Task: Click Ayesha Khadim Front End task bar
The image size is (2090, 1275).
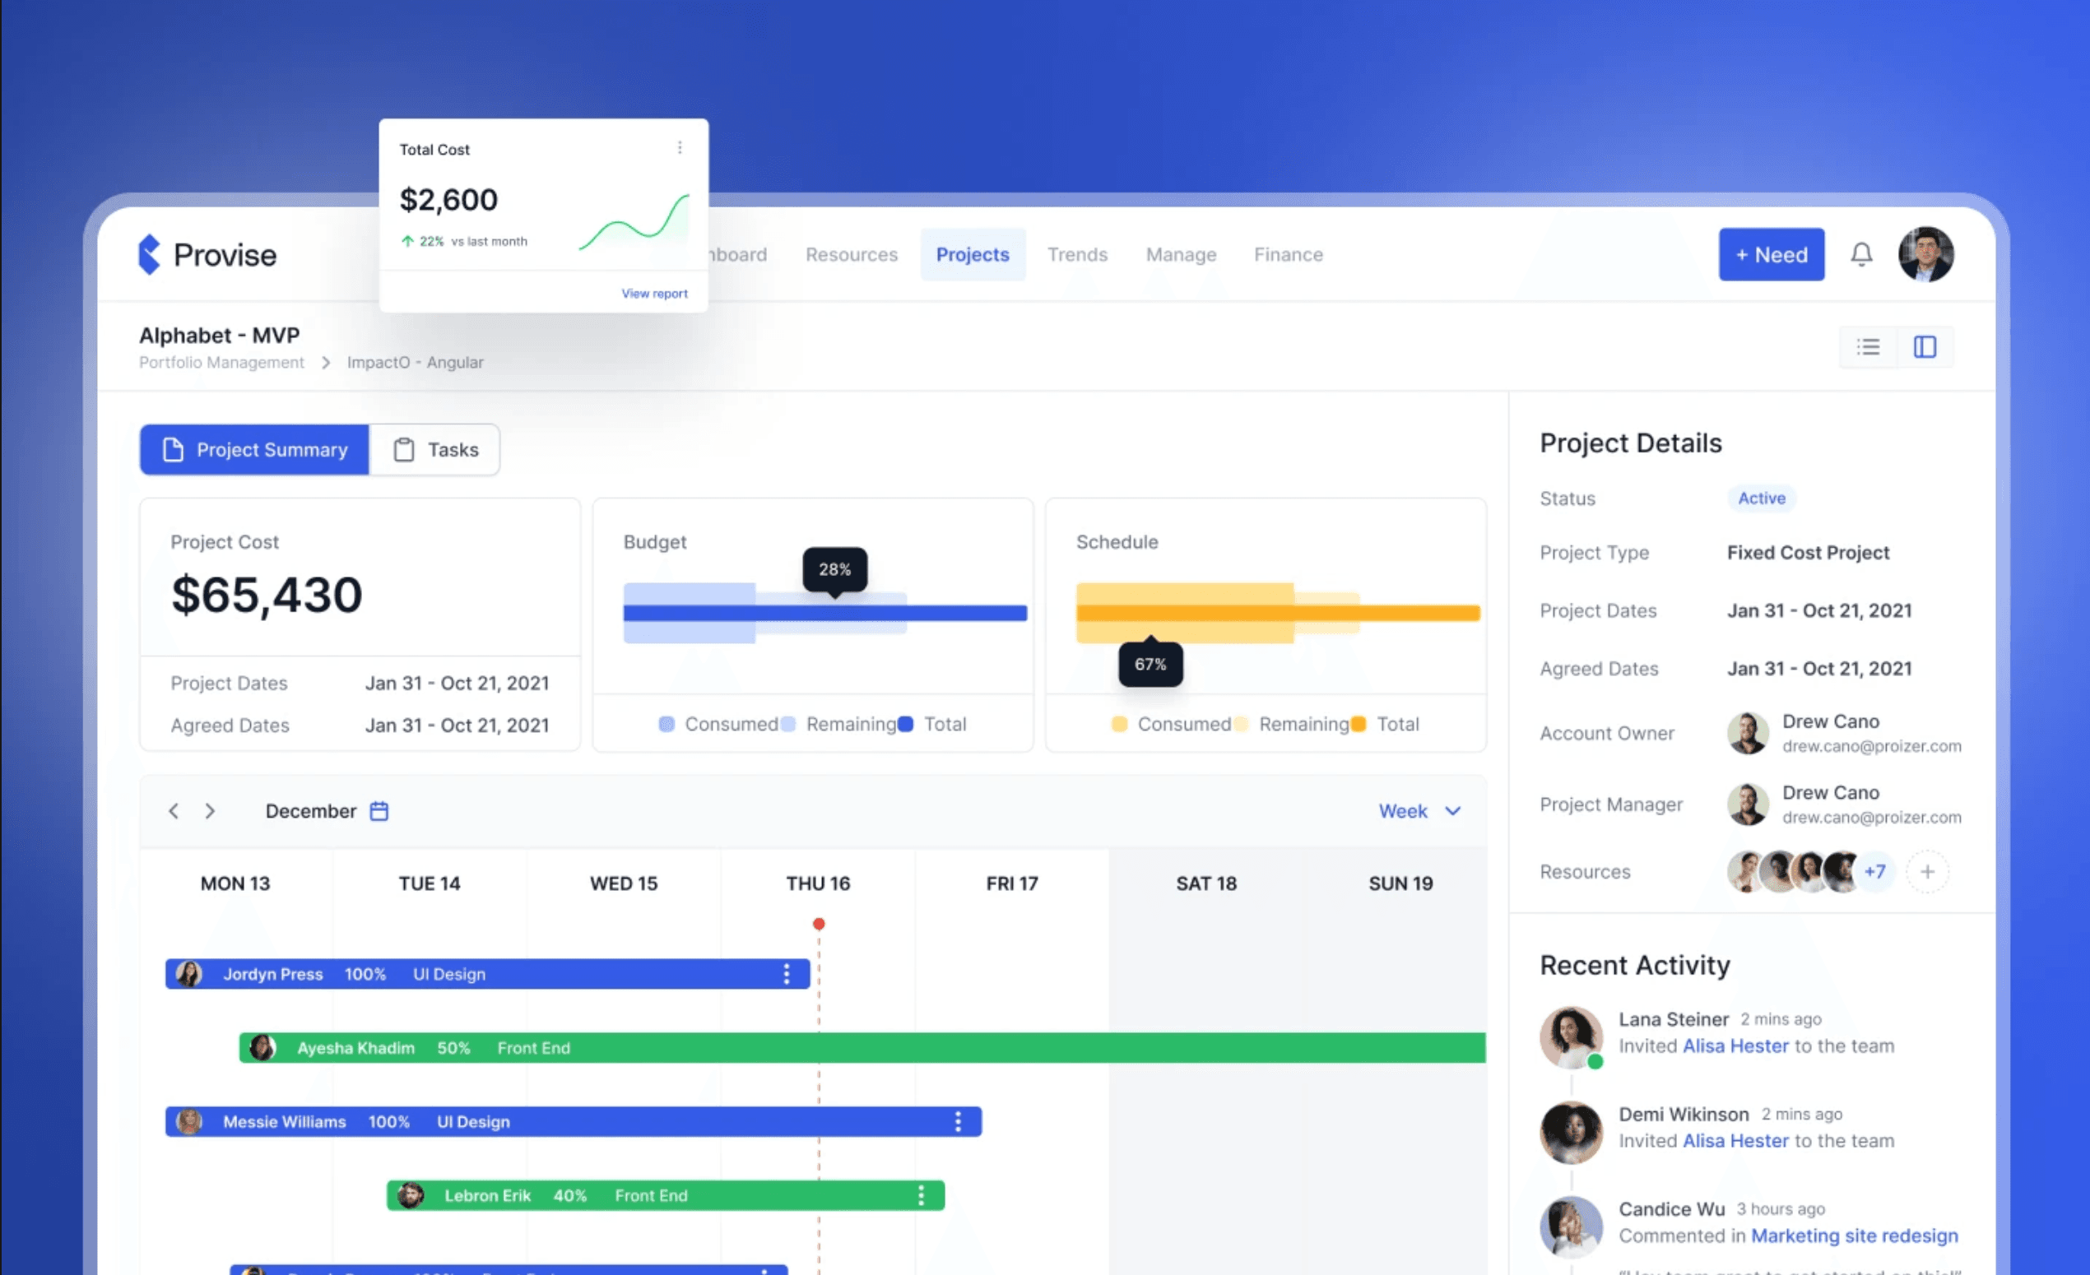Action: [862, 1048]
